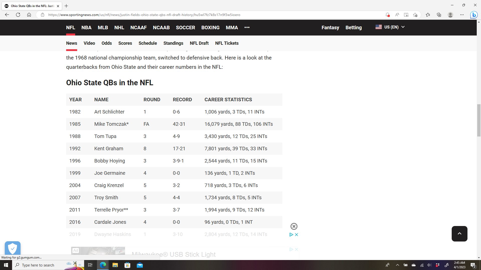Click the Art Schlichter table cell

[x=109, y=112]
